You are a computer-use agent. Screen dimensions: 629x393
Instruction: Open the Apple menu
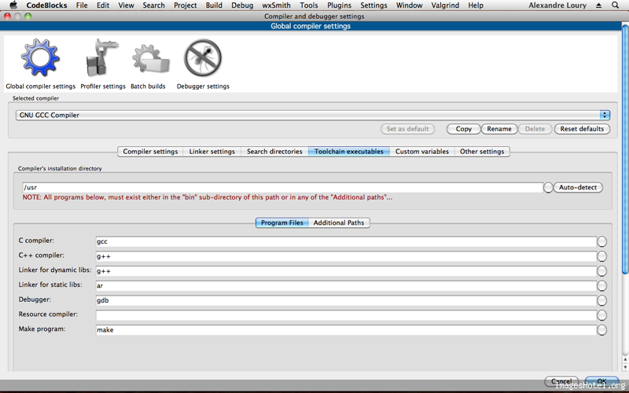[x=13, y=6]
